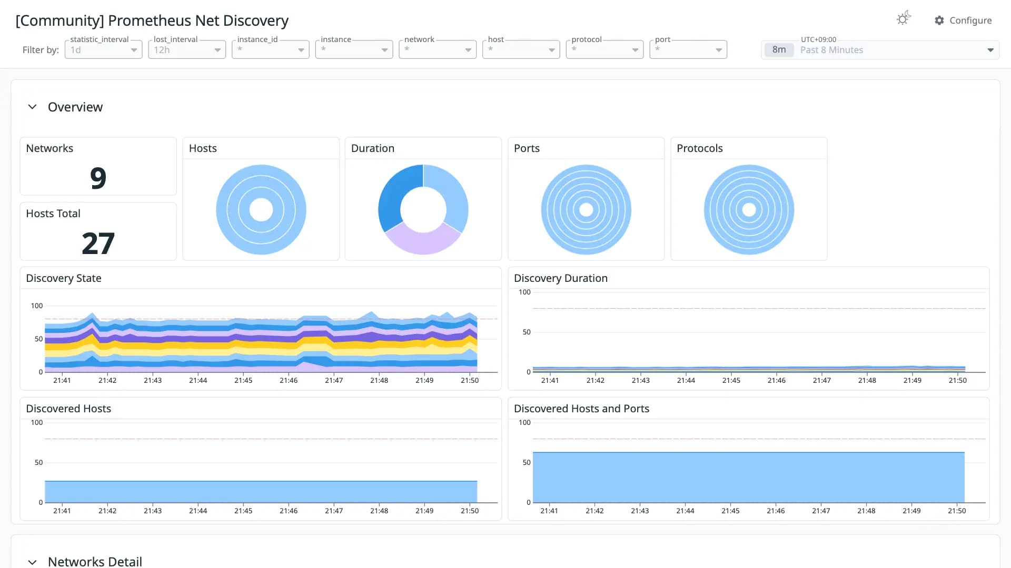Toggle the light/dark theme sun icon
This screenshot has width=1011, height=568.
903,19
